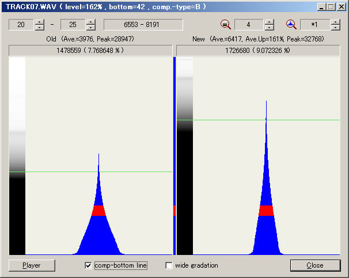
Task: Click the zoom field showing 4
Action: (249, 25)
